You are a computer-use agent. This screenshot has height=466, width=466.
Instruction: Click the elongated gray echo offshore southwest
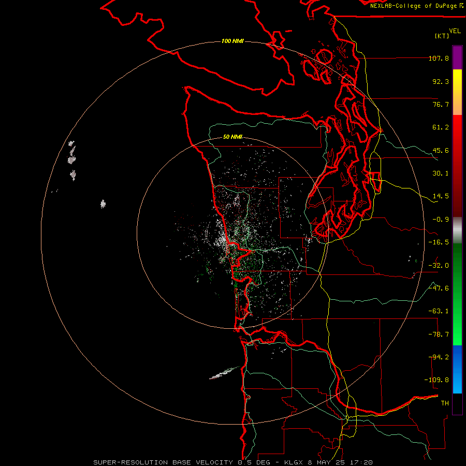pyautogui.click(x=224, y=373)
